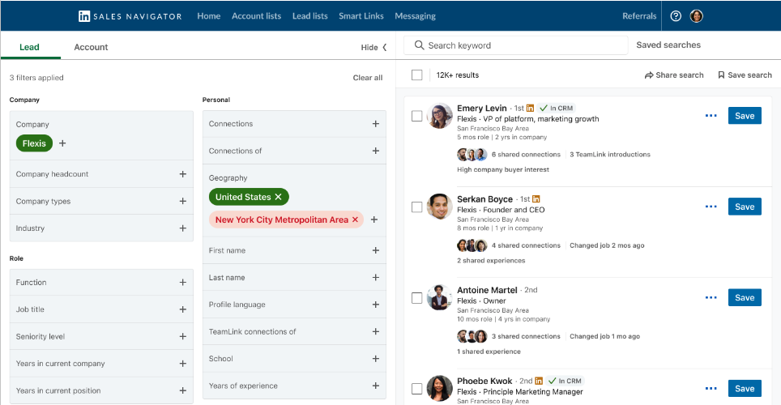Open more options for Antoine Martel

click(x=711, y=297)
